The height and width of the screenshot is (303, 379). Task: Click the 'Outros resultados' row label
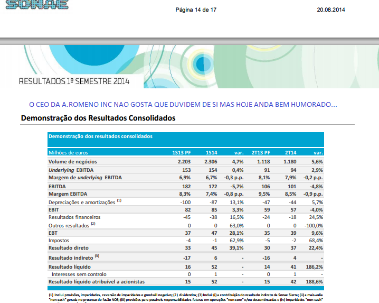pos(72,225)
